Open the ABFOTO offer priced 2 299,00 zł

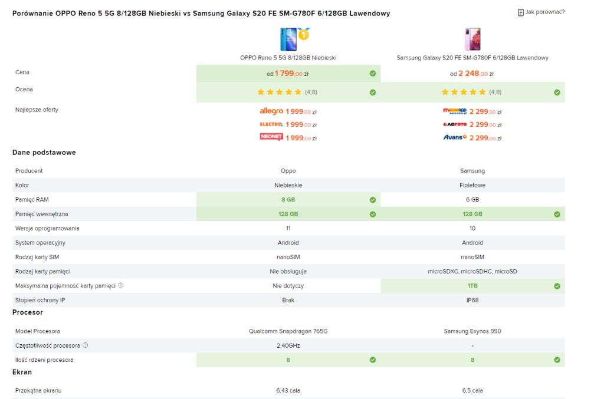pyautogui.click(x=485, y=125)
